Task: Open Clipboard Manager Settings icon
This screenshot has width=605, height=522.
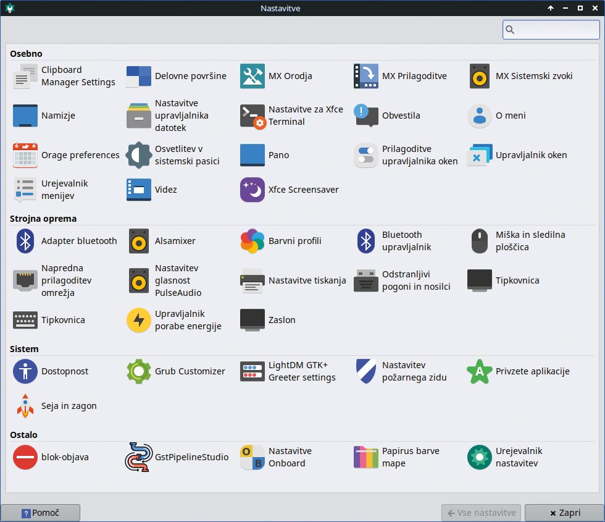Action: 25,76
